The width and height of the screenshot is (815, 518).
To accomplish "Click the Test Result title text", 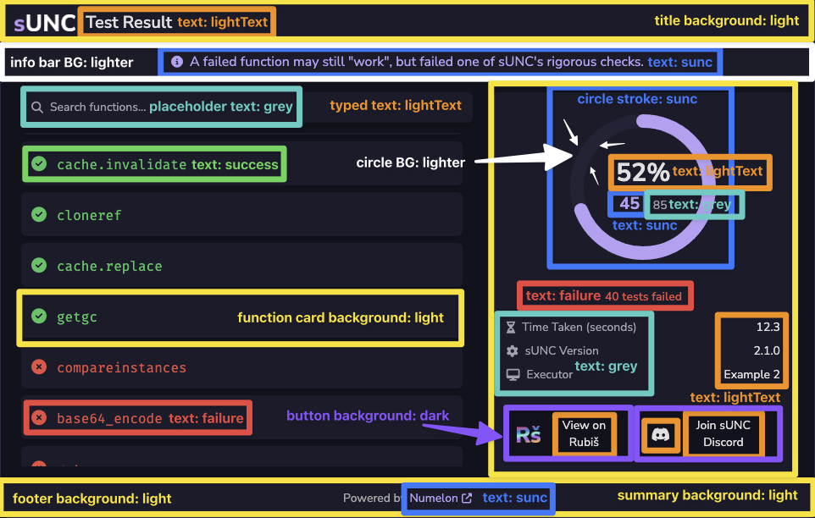I will click(x=129, y=22).
